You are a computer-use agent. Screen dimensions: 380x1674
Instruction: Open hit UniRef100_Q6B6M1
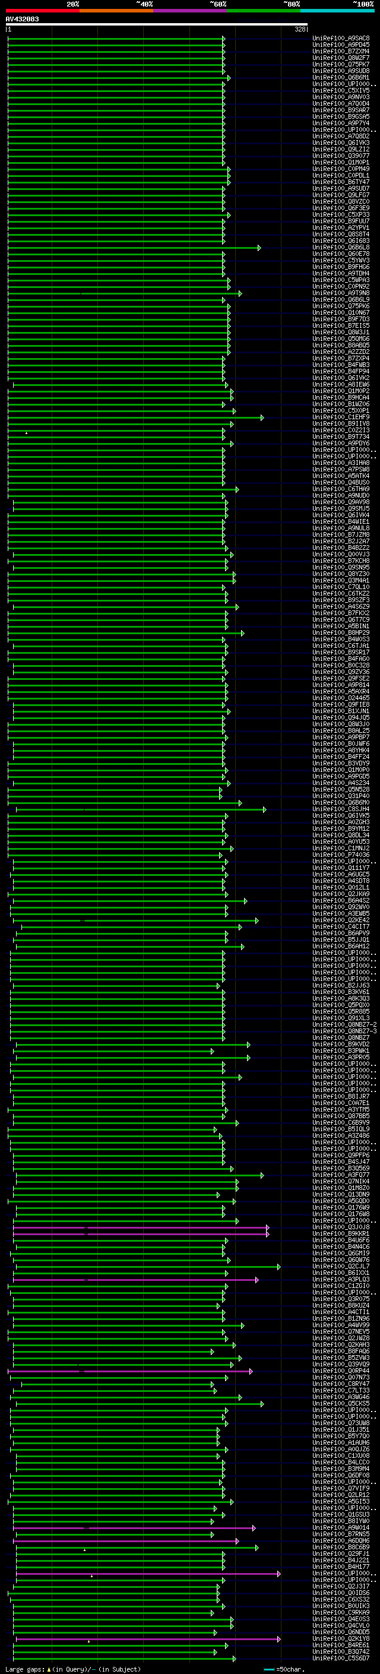coord(341,78)
